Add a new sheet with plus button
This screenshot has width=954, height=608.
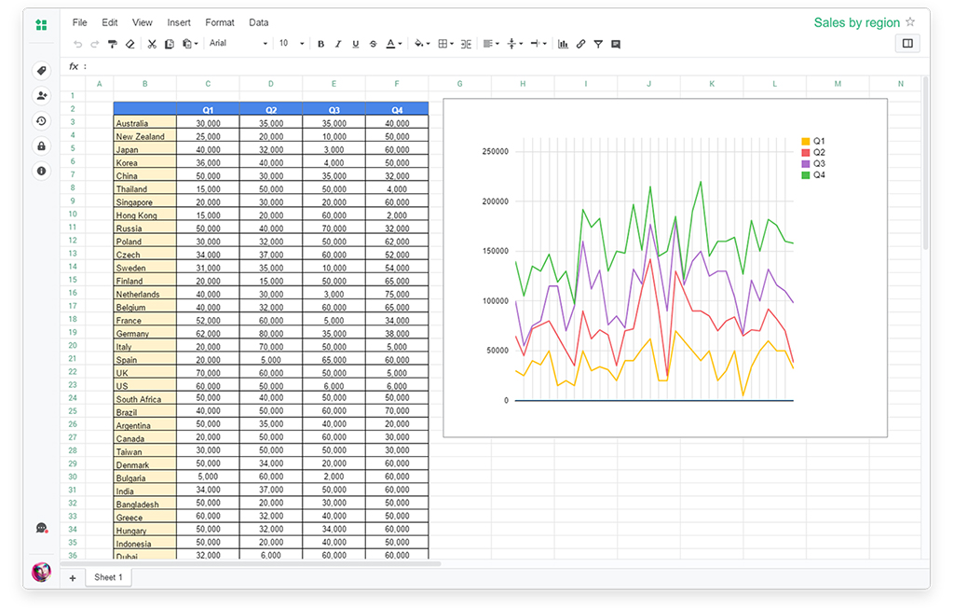[x=73, y=578]
